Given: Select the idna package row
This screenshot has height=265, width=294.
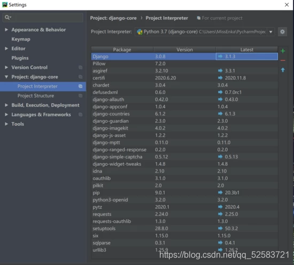Looking at the screenshot, I should (x=184, y=171).
